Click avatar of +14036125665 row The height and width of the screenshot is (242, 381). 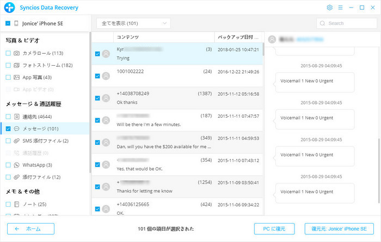[106, 209]
